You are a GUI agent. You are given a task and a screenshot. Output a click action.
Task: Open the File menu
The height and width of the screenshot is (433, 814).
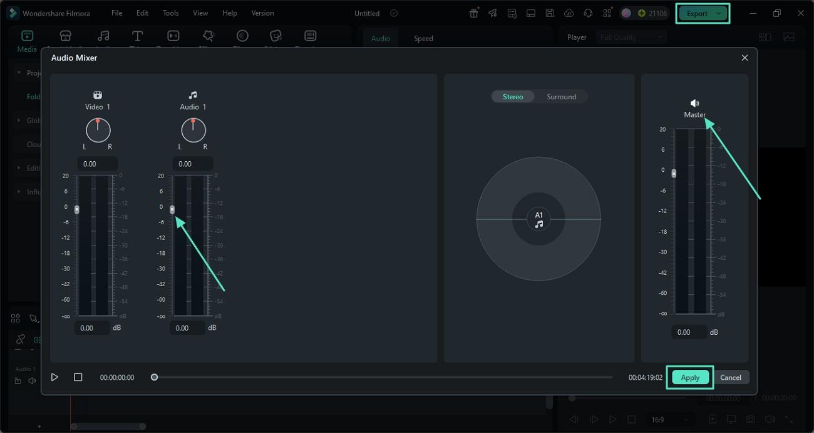coord(117,13)
